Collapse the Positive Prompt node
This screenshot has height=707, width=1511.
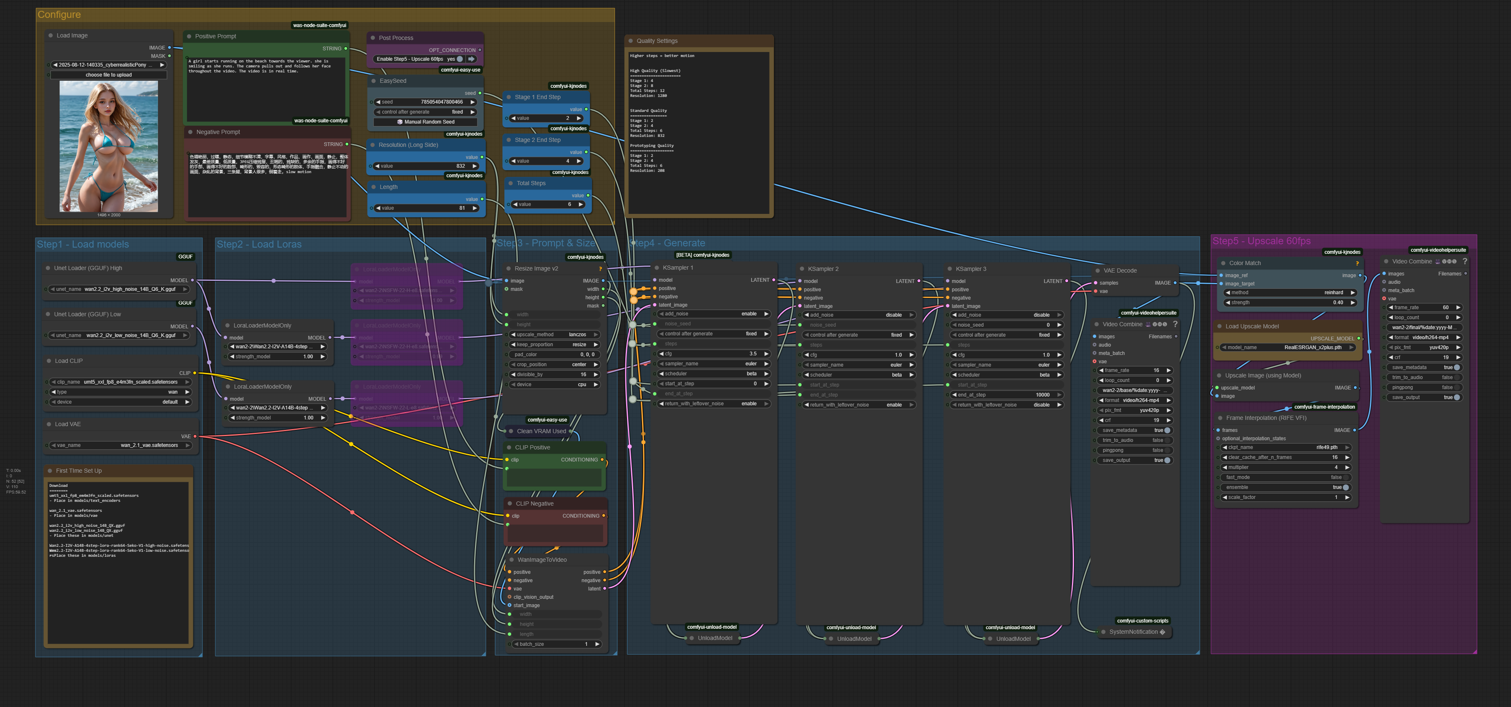coord(189,36)
